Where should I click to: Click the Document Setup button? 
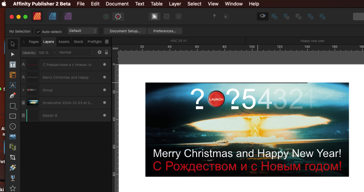(125, 31)
